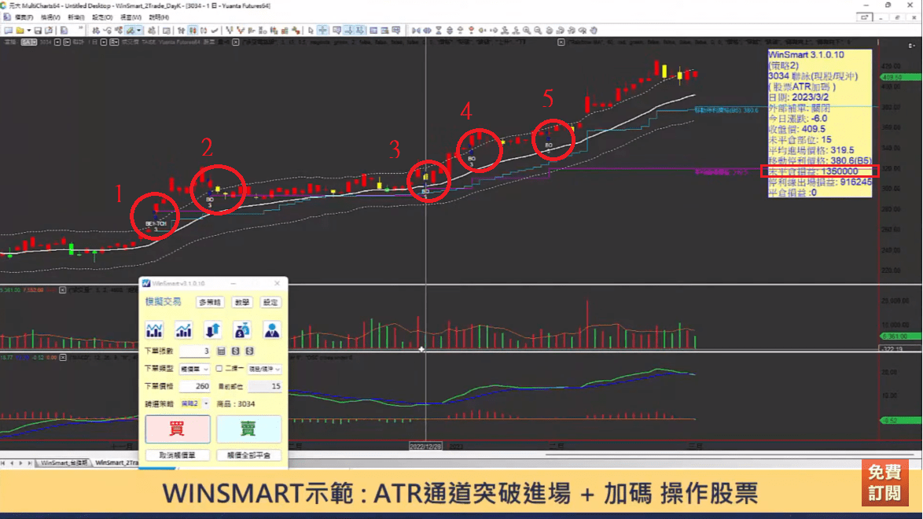Select the pointer arrow tool
923x519 pixels.
(x=311, y=30)
